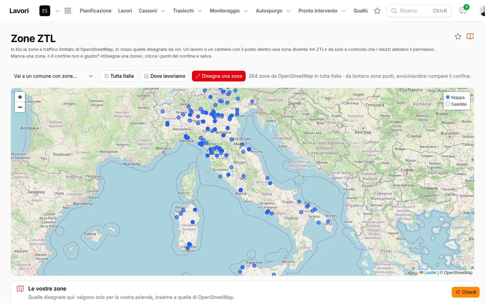Follow the Leaflet attribution link
The height and width of the screenshot is (303, 485).
[430, 273]
